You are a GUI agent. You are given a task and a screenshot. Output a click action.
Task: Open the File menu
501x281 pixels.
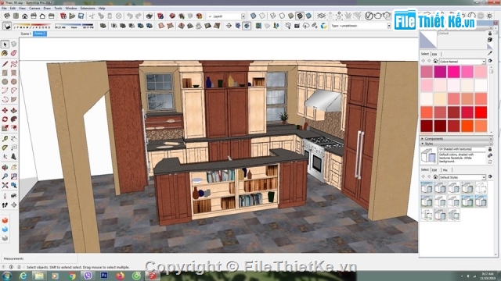4,9
